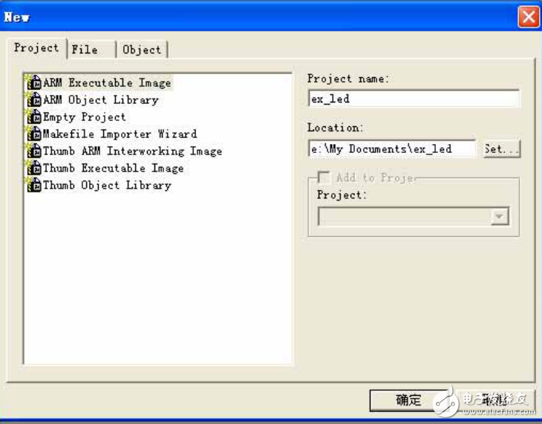
Task: Click the Thumb Executable Image icon
Action: (33, 168)
